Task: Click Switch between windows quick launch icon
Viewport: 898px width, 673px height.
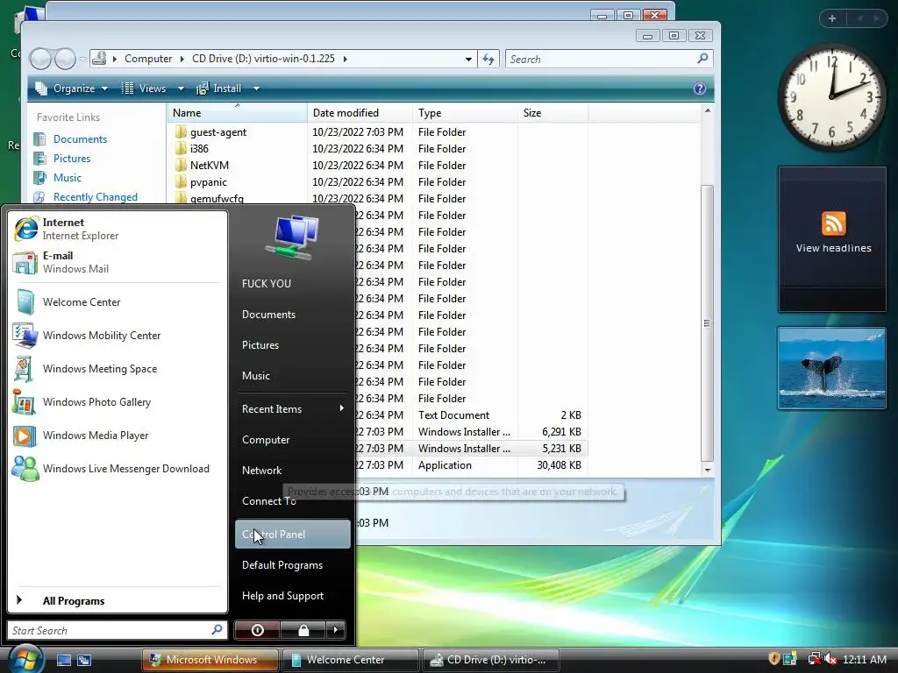Action: pos(84,660)
